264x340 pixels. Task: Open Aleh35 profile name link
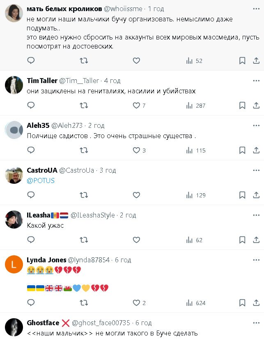[38, 125]
